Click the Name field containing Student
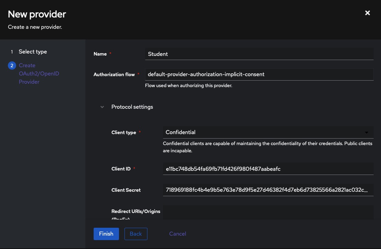The width and height of the screenshot is (381, 249). 259,54
